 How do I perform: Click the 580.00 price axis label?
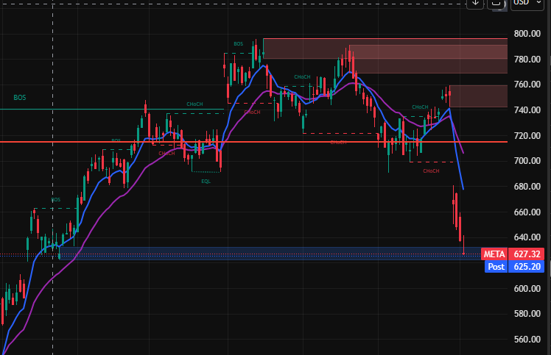527,314
